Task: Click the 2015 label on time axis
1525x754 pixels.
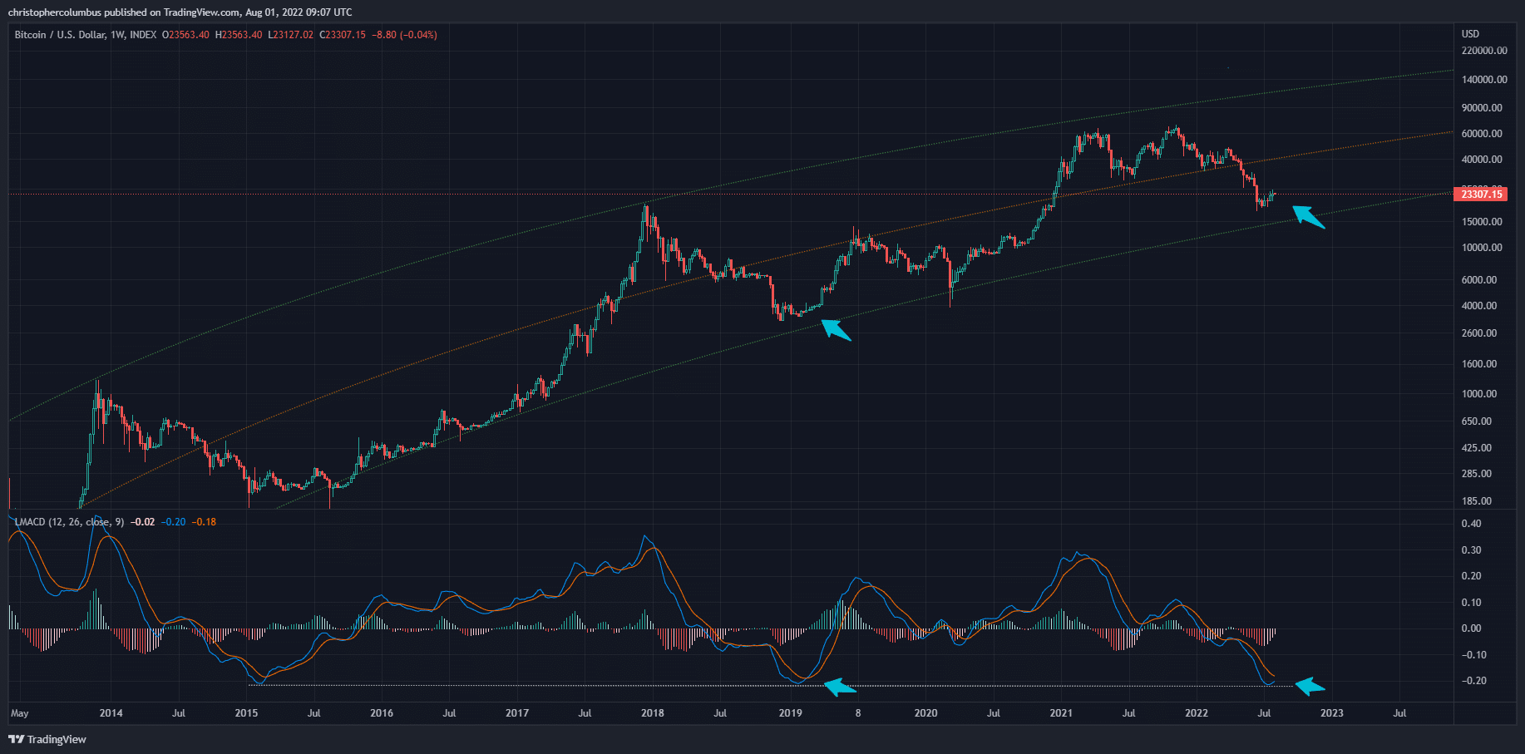Action: (x=246, y=713)
